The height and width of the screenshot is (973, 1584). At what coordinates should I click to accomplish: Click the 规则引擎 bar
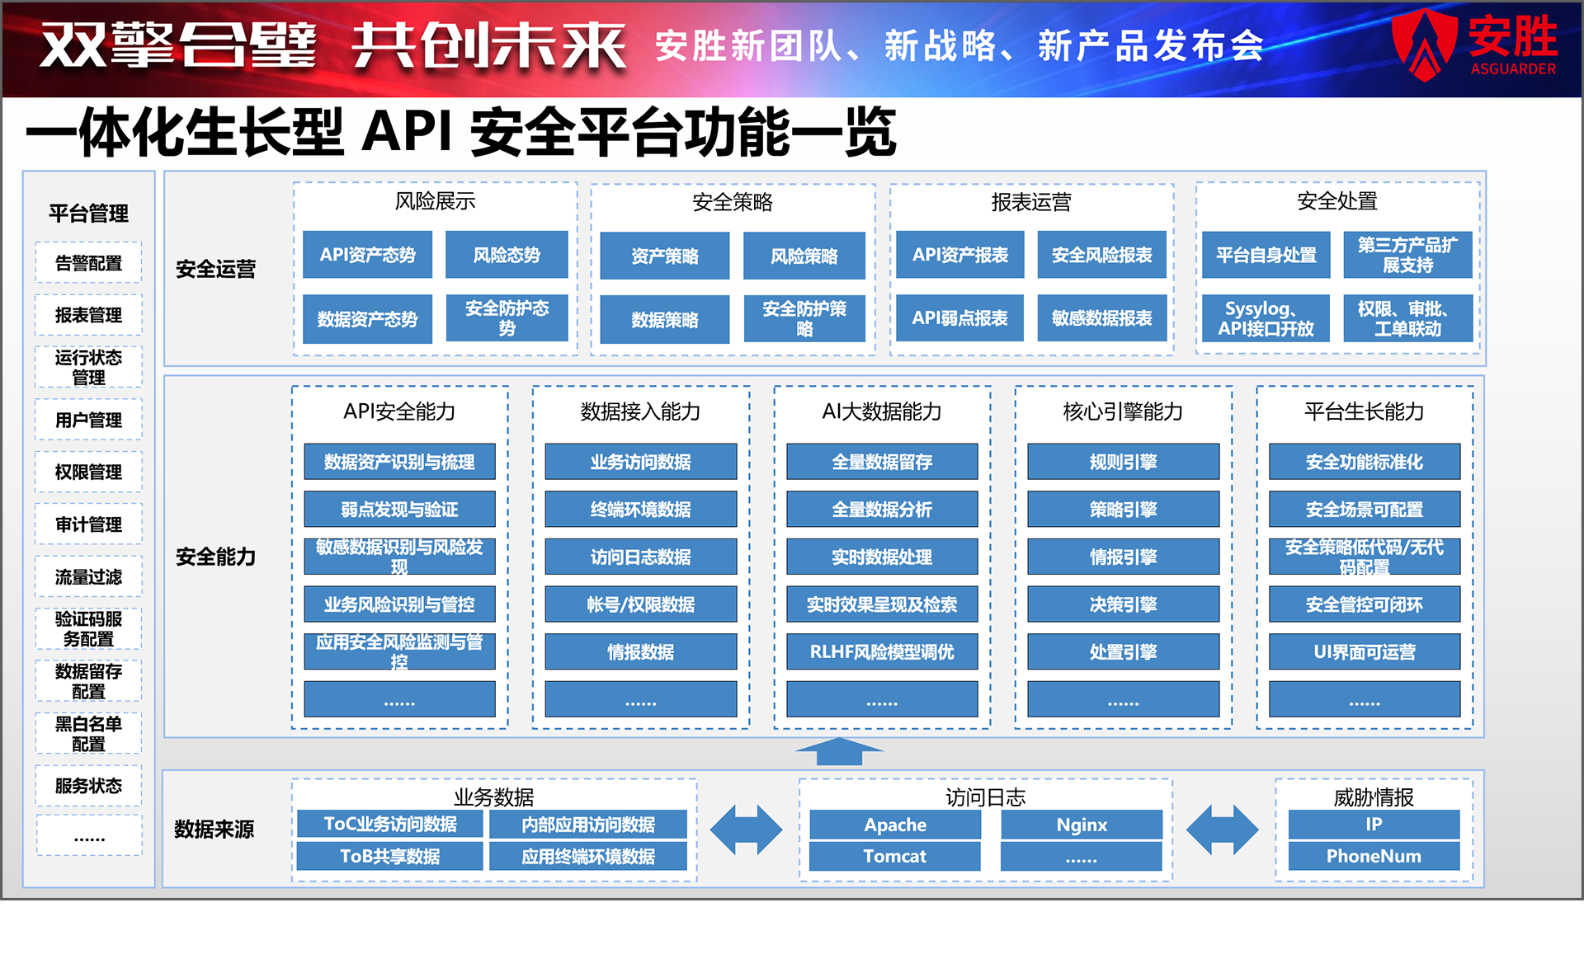pyautogui.click(x=1124, y=462)
